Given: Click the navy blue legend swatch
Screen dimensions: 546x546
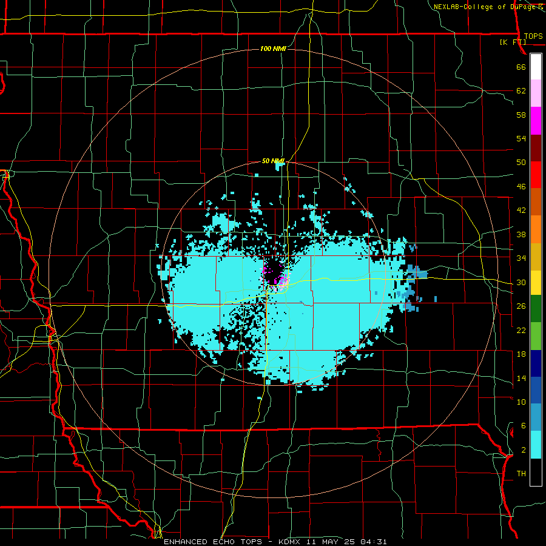Looking at the screenshot, I should [536, 363].
